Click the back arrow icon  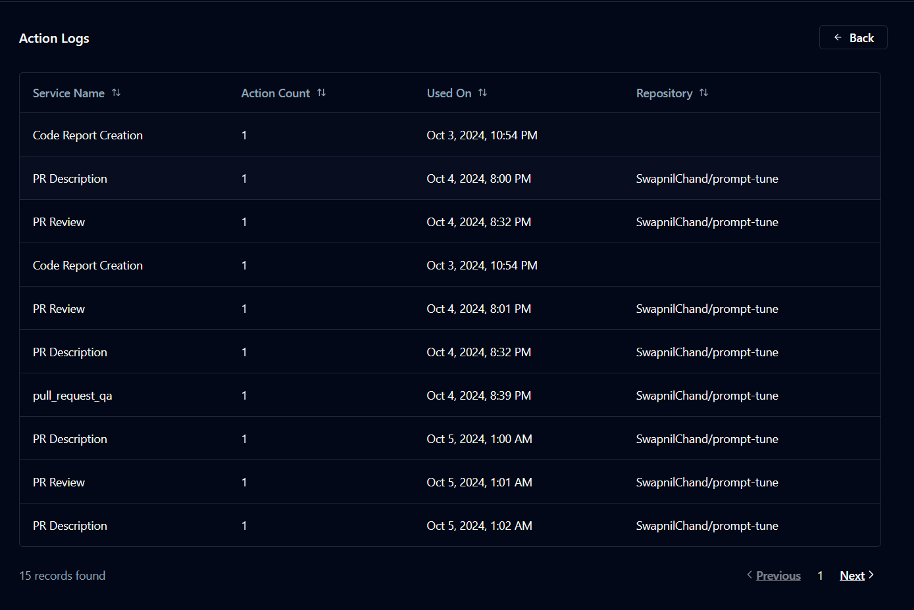coord(836,37)
